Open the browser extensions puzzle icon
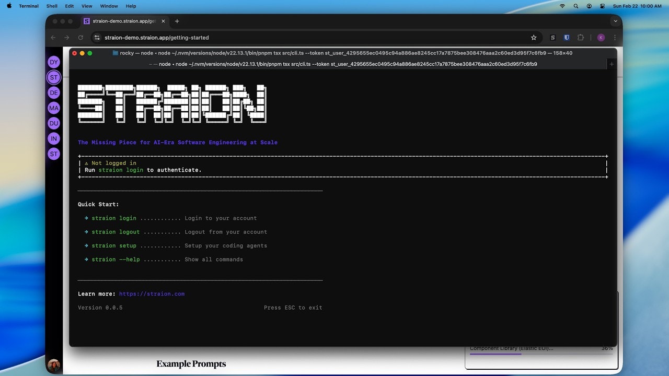Image resolution: width=669 pixels, height=376 pixels. [x=581, y=38]
